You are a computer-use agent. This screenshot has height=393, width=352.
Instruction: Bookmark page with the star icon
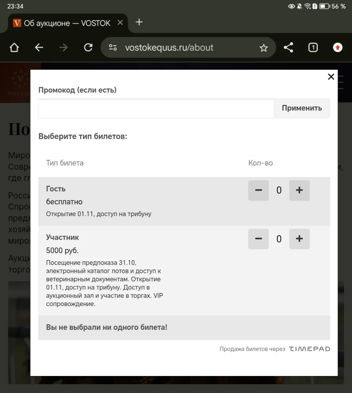tap(264, 48)
